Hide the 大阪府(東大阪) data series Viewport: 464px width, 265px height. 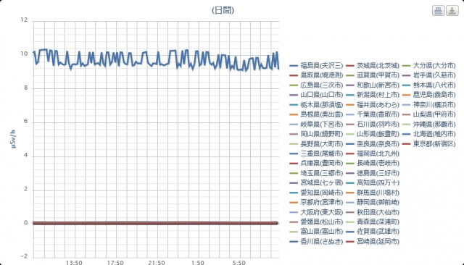pos(316,212)
